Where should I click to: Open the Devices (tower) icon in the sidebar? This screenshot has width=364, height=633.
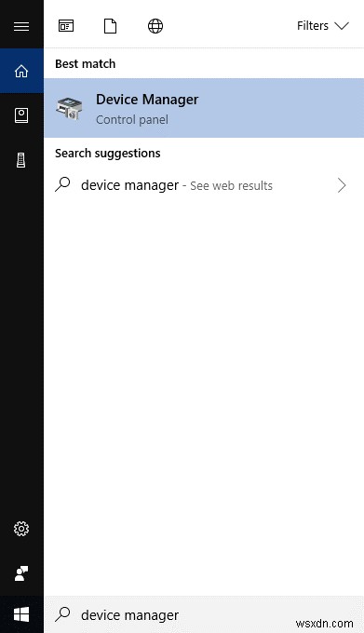[21, 160]
